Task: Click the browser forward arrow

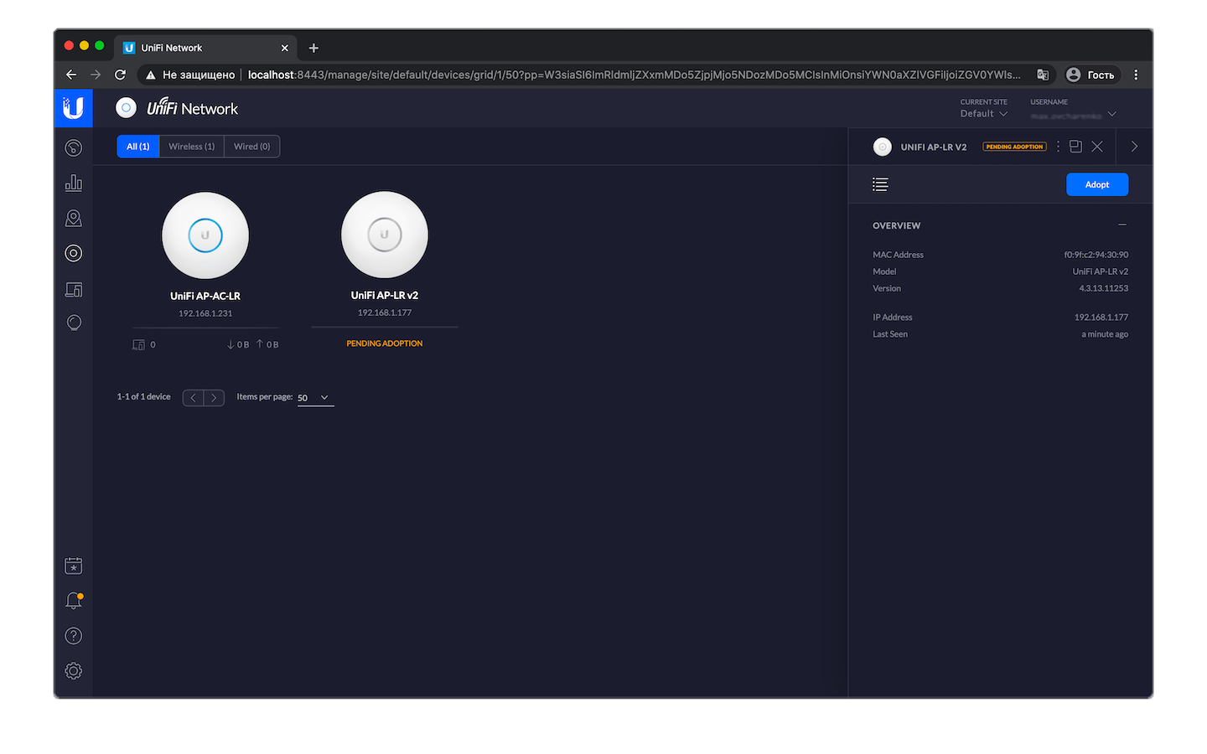Action: (x=96, y=75)
